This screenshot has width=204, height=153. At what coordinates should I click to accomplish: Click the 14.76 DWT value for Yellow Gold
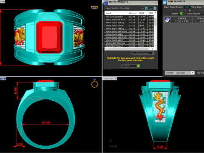(x=142, y=17)
